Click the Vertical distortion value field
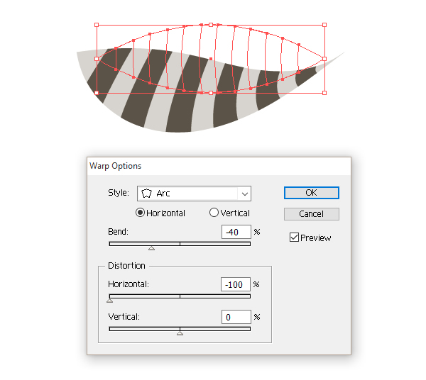This screenshot has width=426, height=380. [235, 317]
